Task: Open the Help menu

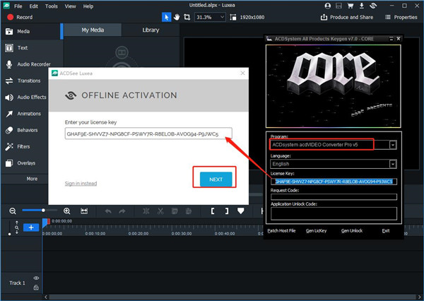Action: coord(88,6)
